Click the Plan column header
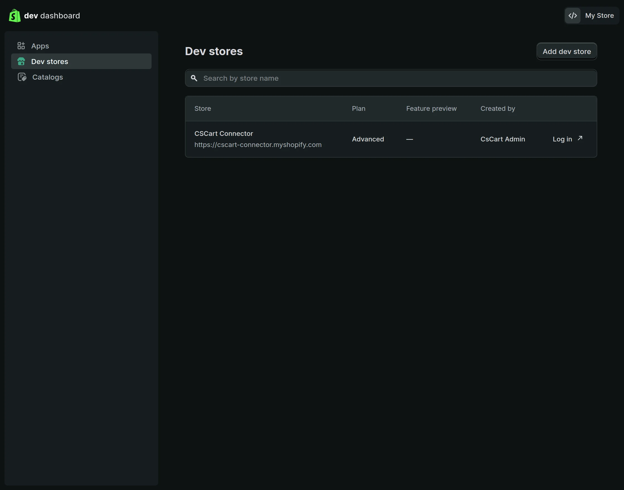 [359, 109]
